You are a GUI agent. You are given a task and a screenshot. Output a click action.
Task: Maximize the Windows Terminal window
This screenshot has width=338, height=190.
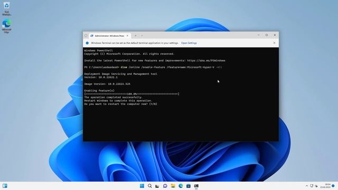click(267, 35)
